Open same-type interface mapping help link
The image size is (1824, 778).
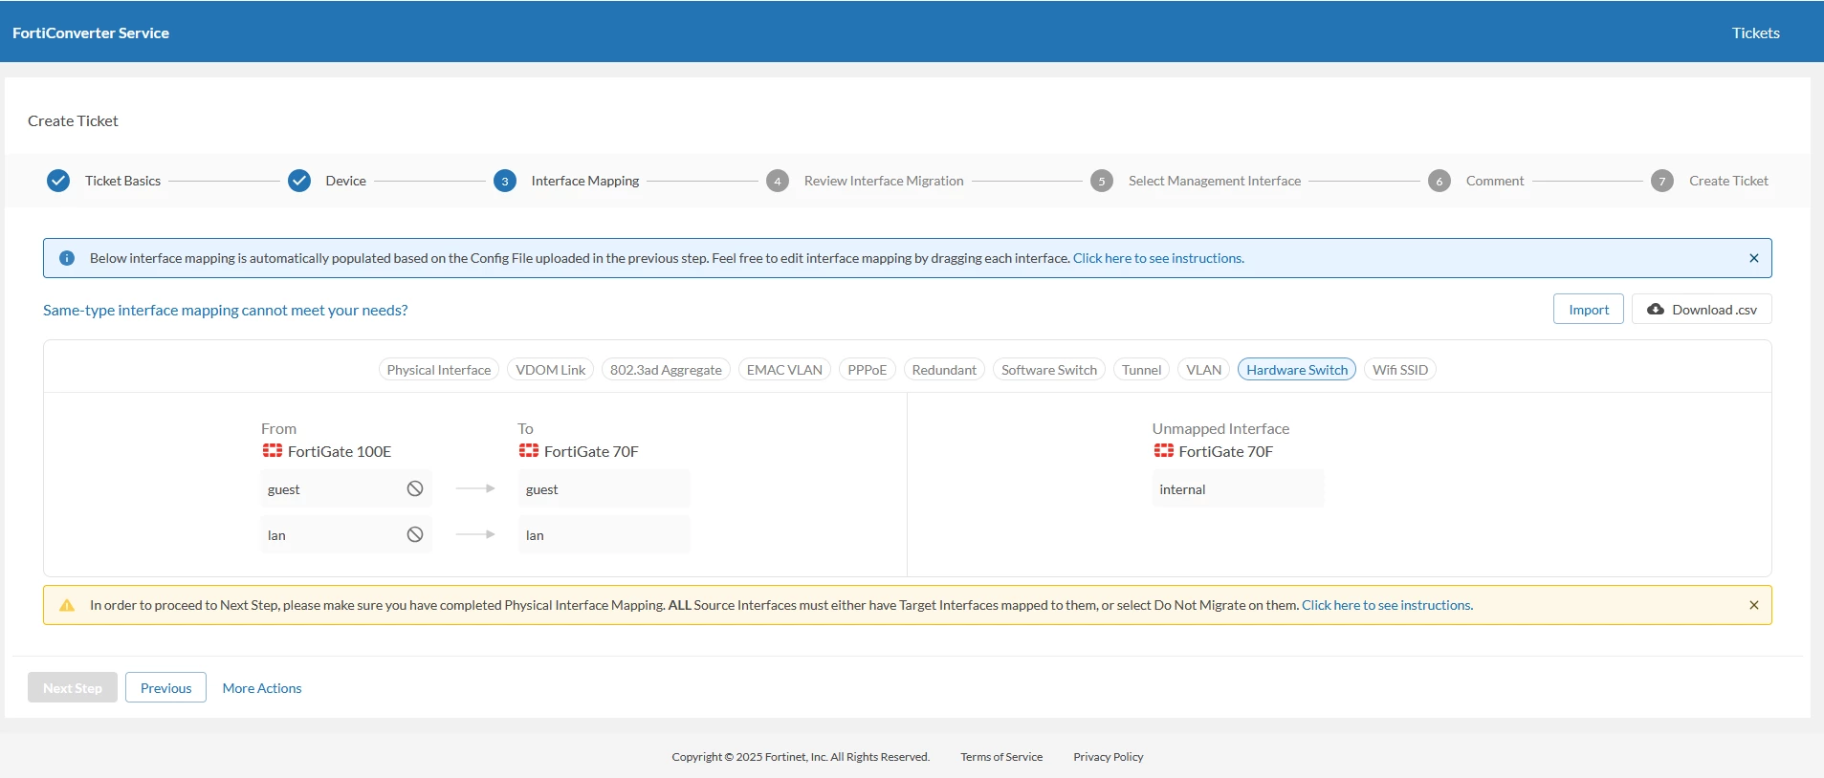(x=226, y=310)
